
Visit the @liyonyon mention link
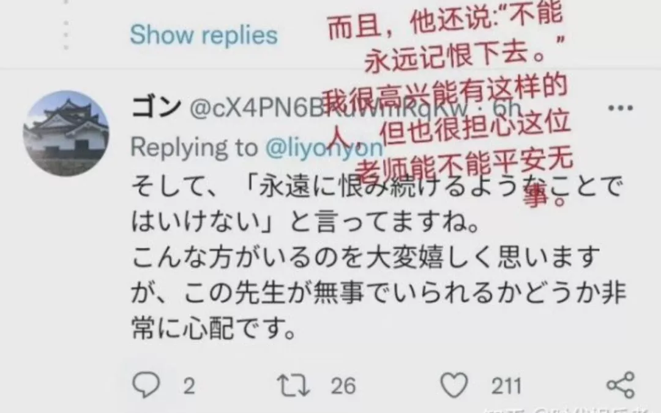coord(324,148)
